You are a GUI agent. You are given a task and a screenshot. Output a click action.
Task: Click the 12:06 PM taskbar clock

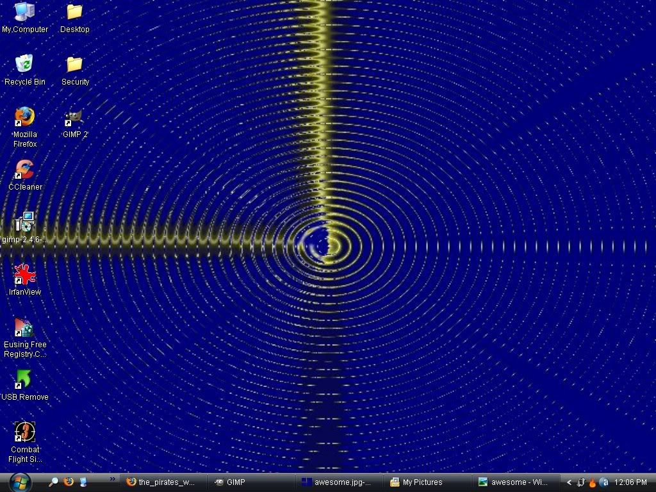click(x=630, y=482)
